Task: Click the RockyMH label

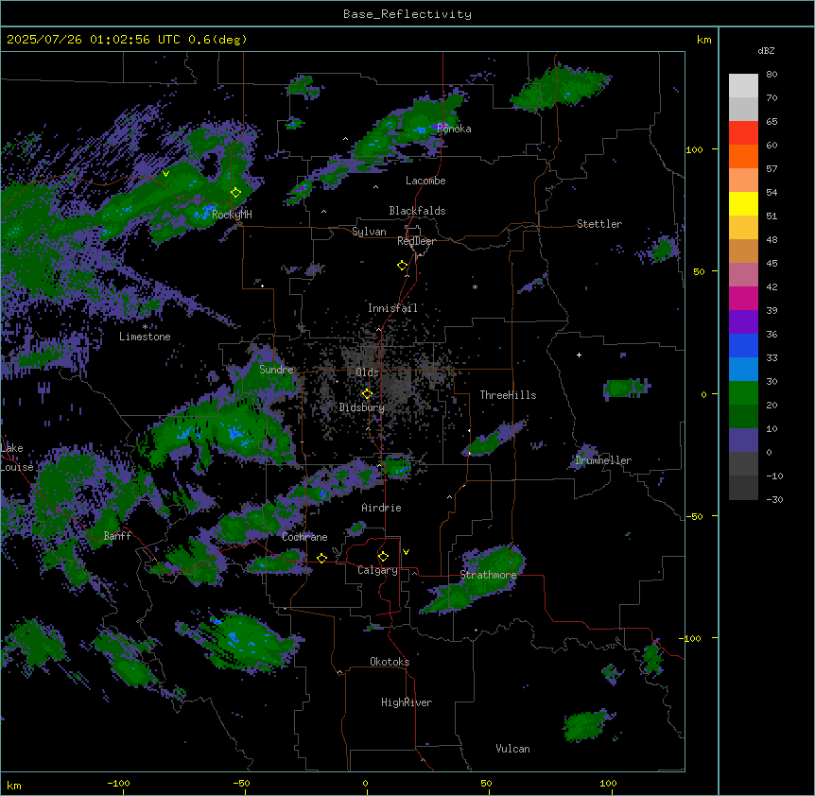Action: click(232, 215)
